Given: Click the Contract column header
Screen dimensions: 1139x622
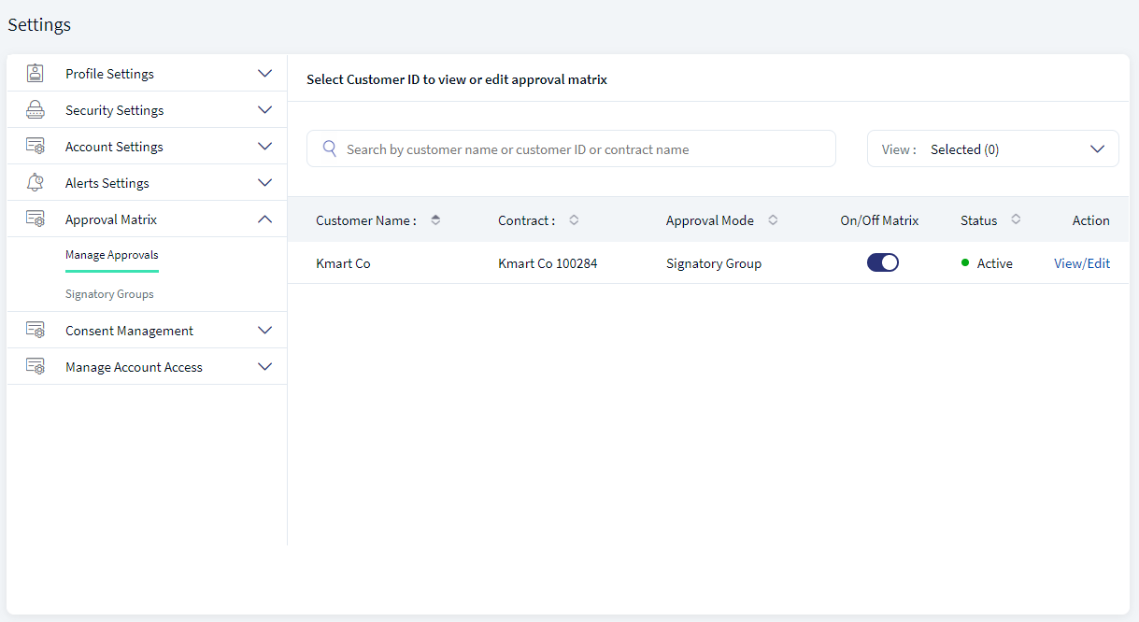Looking at the screenshot, I should pyautogui.click(x=527, y=220).
